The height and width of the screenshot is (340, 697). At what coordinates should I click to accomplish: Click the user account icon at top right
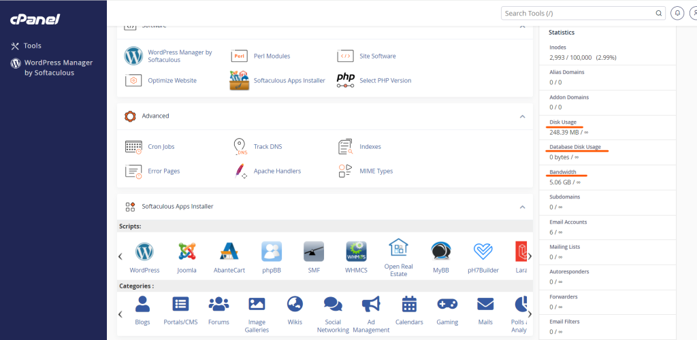[694, 14]
